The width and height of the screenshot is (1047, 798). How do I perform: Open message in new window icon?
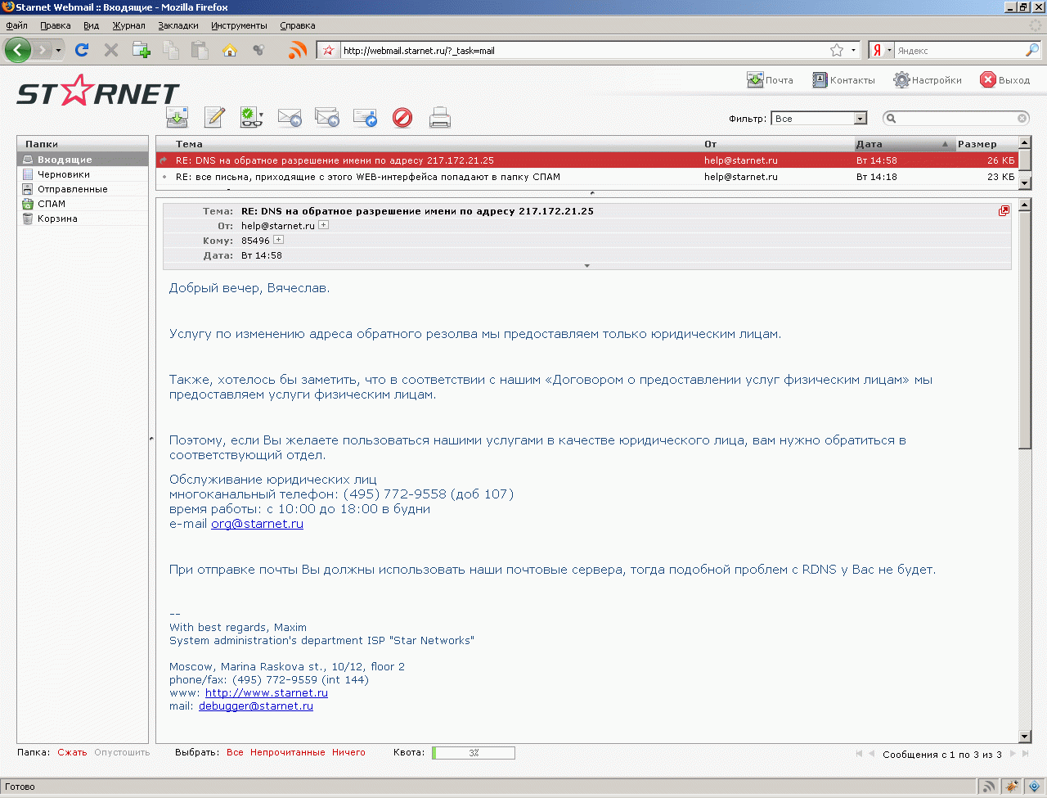[x=1004, y=211]
